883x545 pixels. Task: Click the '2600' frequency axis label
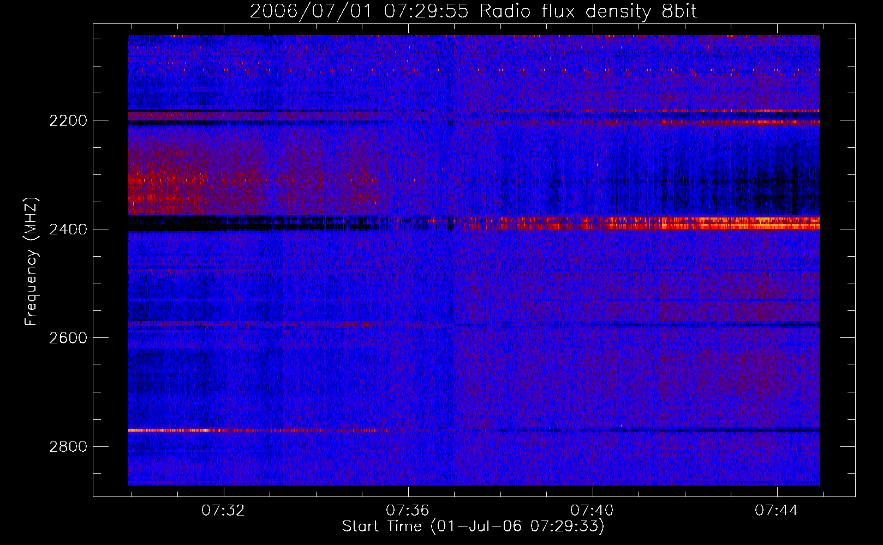click(68, 338)
